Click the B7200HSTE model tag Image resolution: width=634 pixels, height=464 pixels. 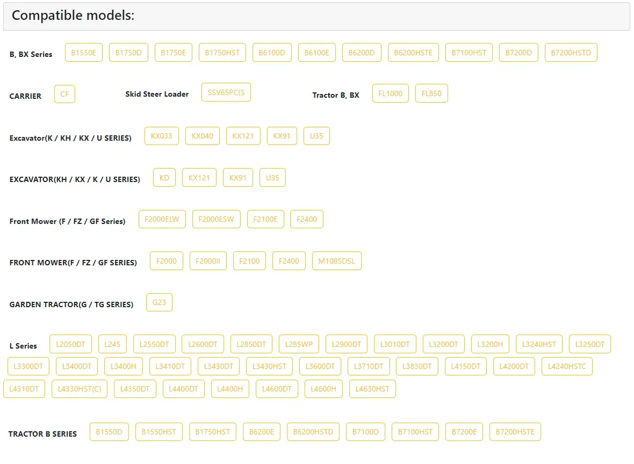(515, 432)
